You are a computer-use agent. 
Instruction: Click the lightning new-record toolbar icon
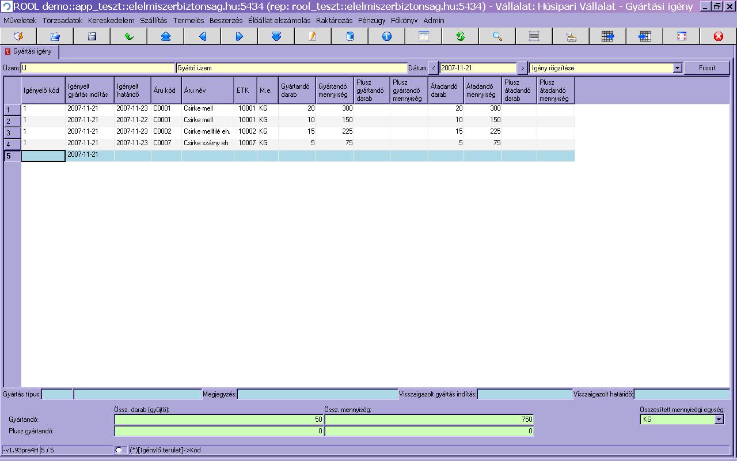(x=18, y=36)
